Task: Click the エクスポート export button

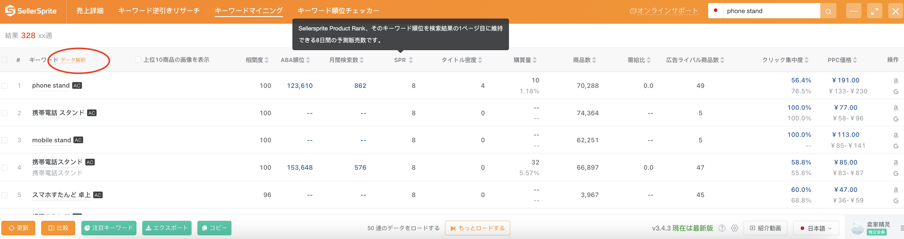Action: click(x=167, y=228)
